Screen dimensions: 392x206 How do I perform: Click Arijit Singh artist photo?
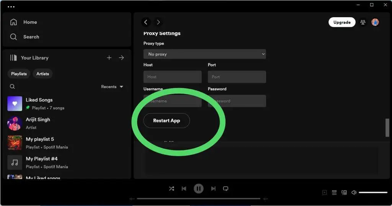[x=15, y=123]
